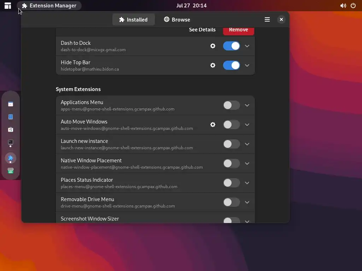362x271 pixels.
Task: Select the Applications Menu extension name
Action: pyautogui.click(x=82, y=102)
